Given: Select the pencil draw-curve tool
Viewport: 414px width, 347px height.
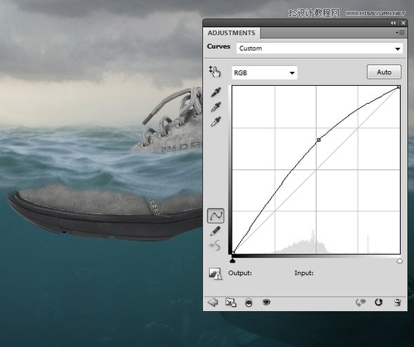Looking at the screenshot, I should [215, 232].
